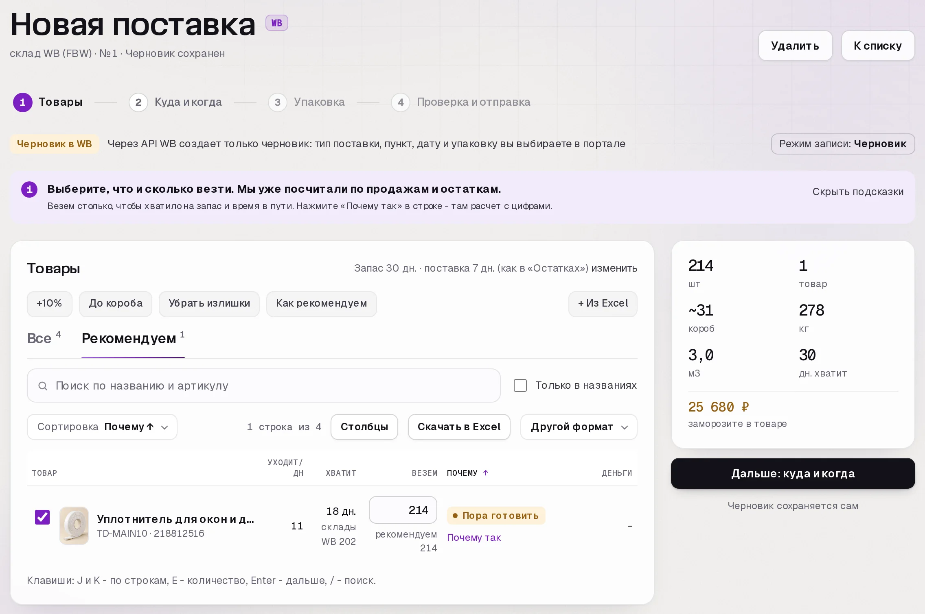
Task: Click the article text TD-MAIN10 · 218812516
Action: pyautogui.click(x=151, y=533)
